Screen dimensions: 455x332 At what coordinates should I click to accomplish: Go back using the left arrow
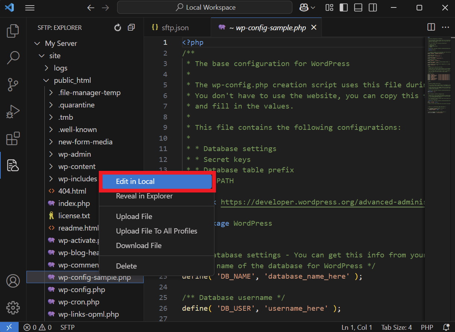coord(91,7)
